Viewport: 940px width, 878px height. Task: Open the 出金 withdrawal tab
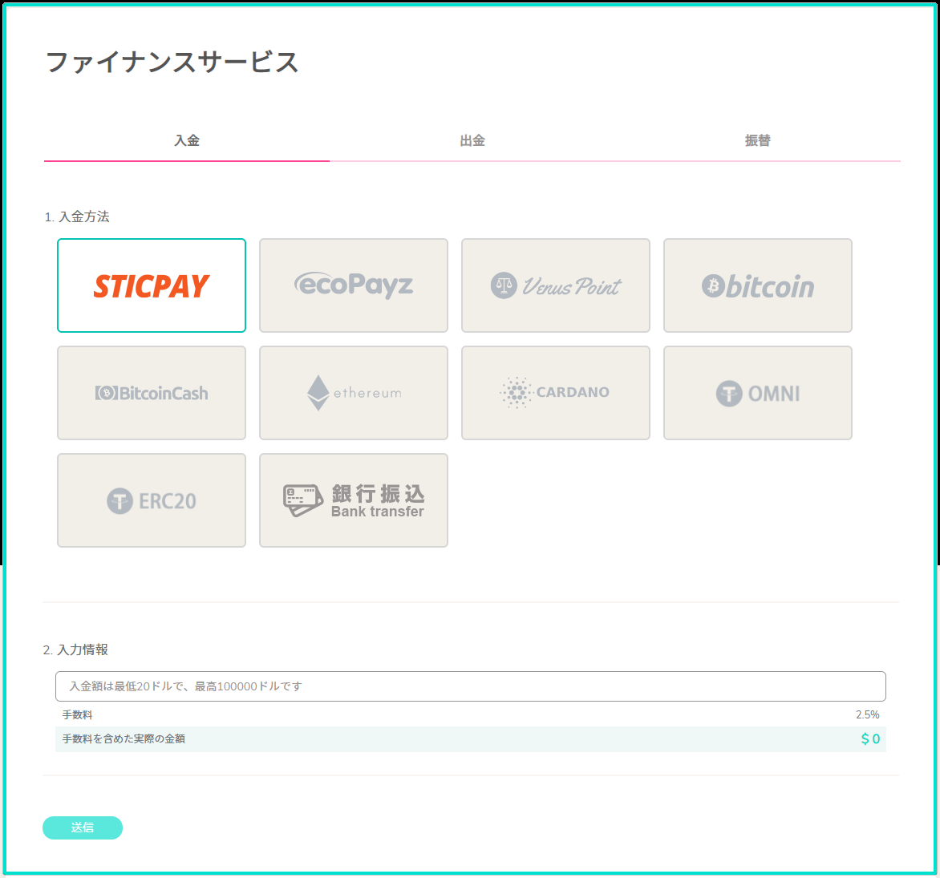pyautogui.click(x=472, y=141)
